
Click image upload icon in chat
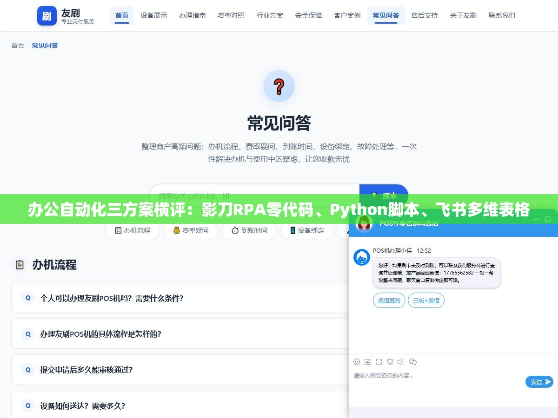tap(368, 362)
